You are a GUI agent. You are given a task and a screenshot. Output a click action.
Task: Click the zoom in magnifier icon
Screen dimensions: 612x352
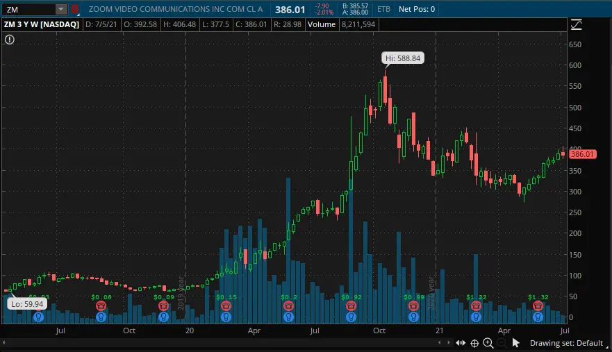coord(488,343)
